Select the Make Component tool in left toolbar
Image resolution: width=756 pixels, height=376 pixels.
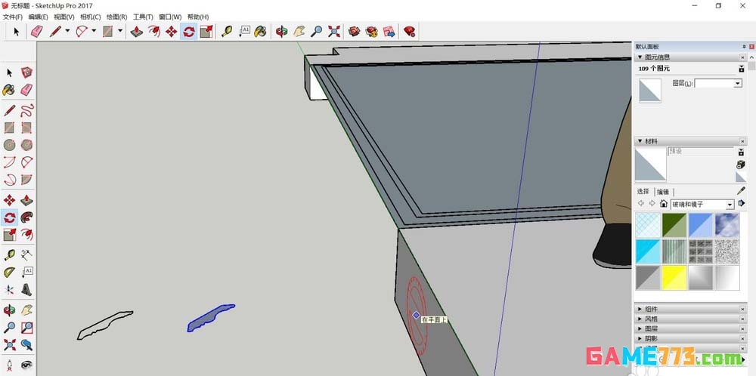(26, 72)
